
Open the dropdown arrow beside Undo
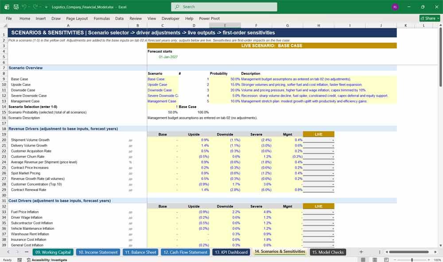coord(29,7)
